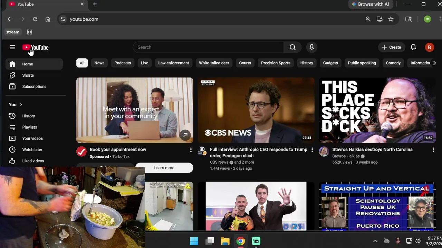Open Windows Start menu
This screenshot has height=248, width=442.
194,241
